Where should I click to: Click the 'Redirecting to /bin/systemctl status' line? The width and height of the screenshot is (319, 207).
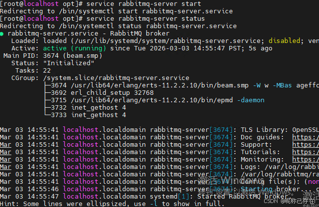pos(118,26)
